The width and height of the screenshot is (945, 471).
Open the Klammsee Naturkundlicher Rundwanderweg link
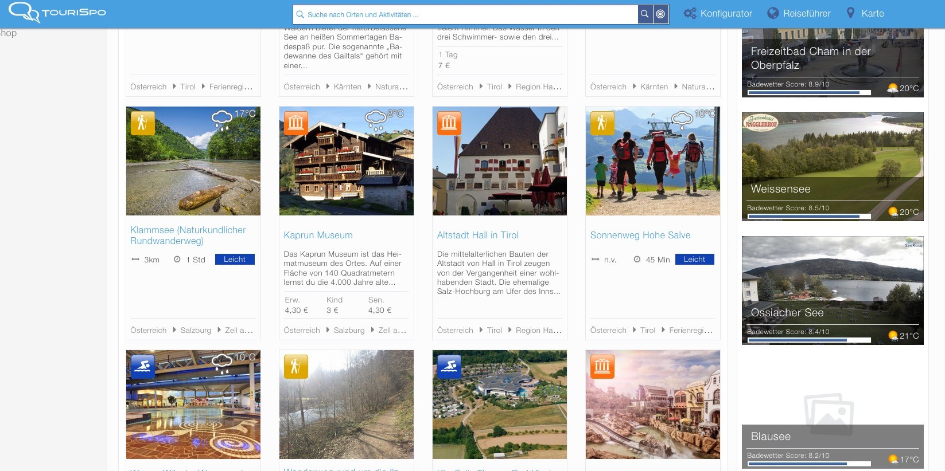tap(188, 235)
